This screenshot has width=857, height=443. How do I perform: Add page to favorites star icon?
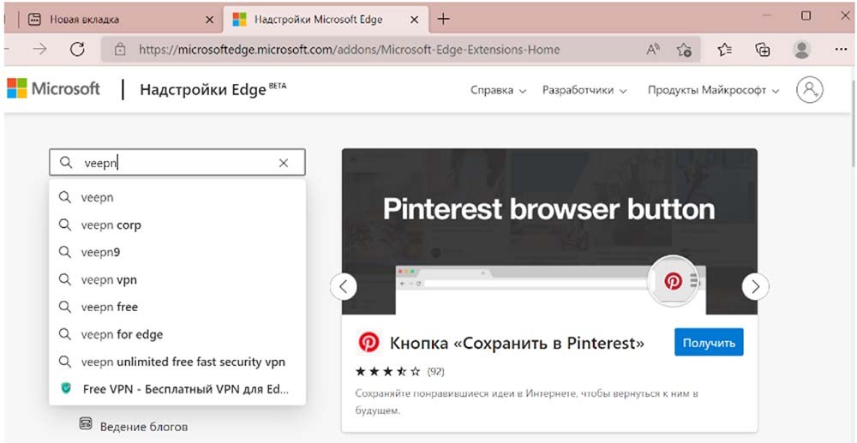point(684,50)
